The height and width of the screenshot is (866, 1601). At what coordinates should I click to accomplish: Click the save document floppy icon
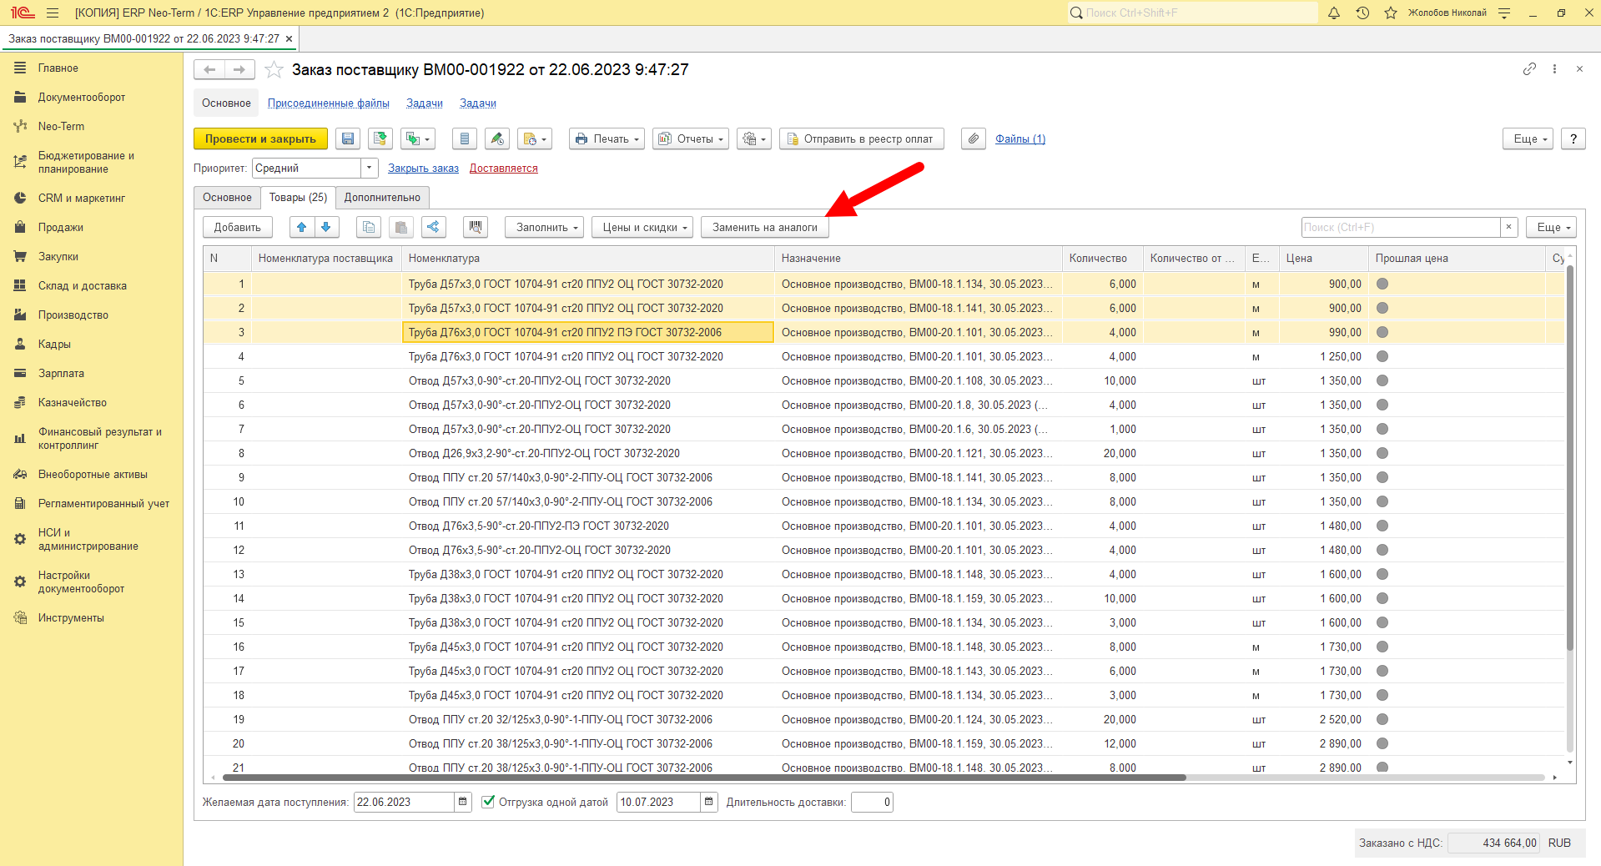[x=348, y=138]
